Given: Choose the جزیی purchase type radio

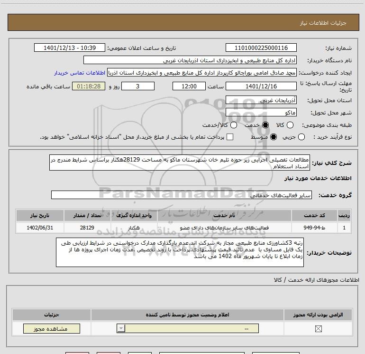Looking at the screenshot, I should tap(301, 137).
